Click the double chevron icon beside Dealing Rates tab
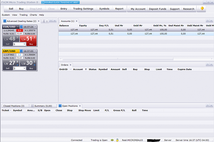 [x=47, y=21]
